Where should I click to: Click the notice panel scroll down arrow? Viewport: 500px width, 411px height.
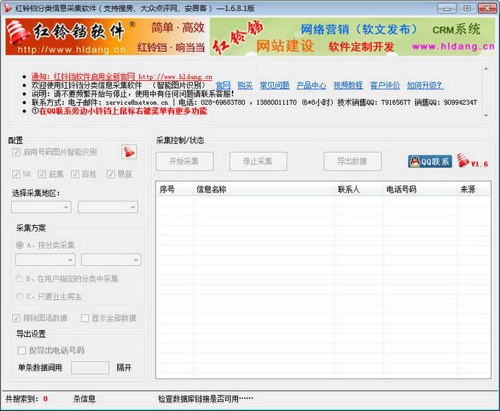(486, 115)
